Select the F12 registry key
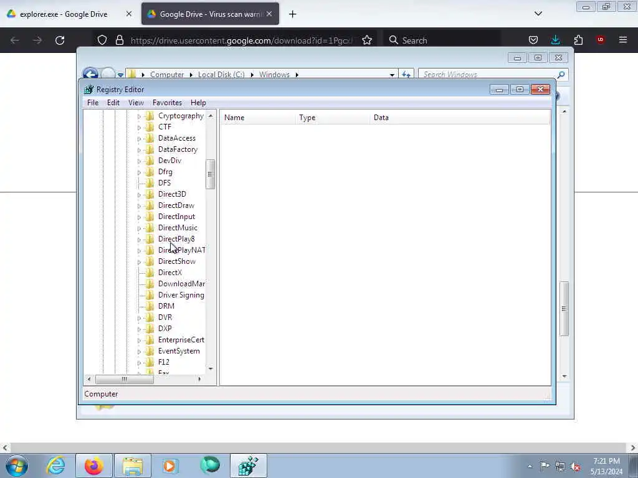Screen dimensions: 638x478 (x=164, y=362)
